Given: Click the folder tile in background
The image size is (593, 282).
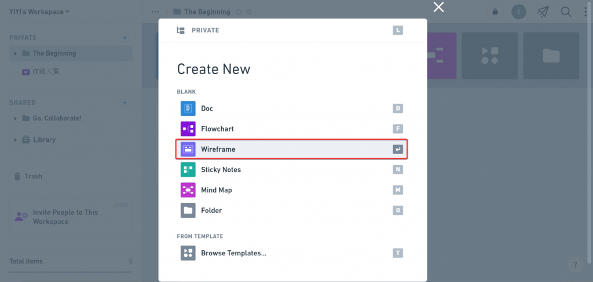Looking at the screenshot, I should (551, 56).
